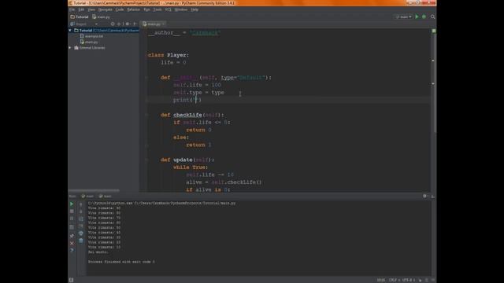504x283 pixels.
Task: Click the Stop icon in Run panel
Action: (x=72, y=211)
